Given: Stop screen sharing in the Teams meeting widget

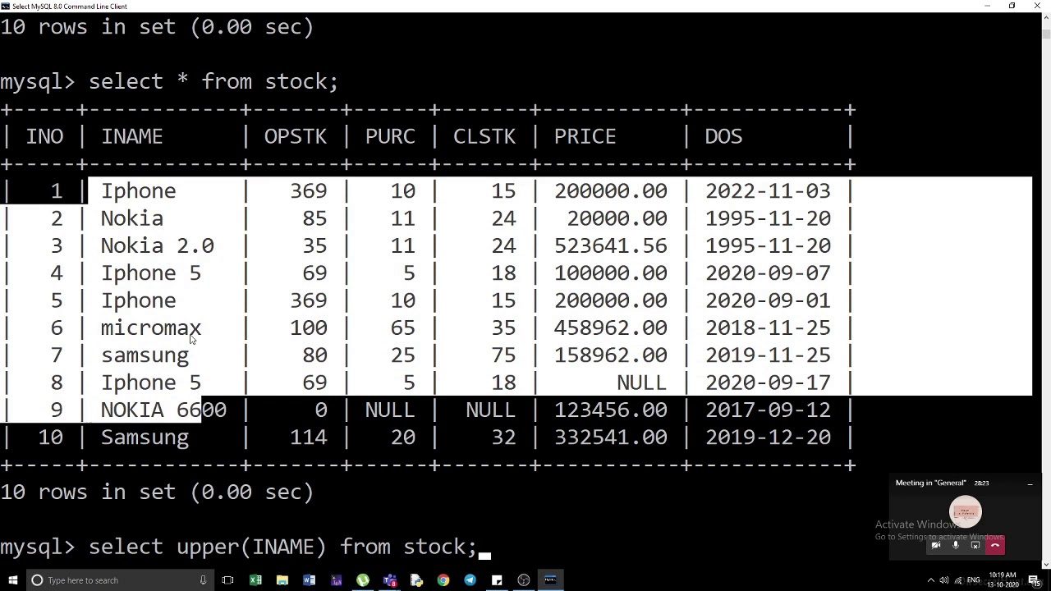Looking at the screenshot, I should pyautogui.click(x=975, y=545).
